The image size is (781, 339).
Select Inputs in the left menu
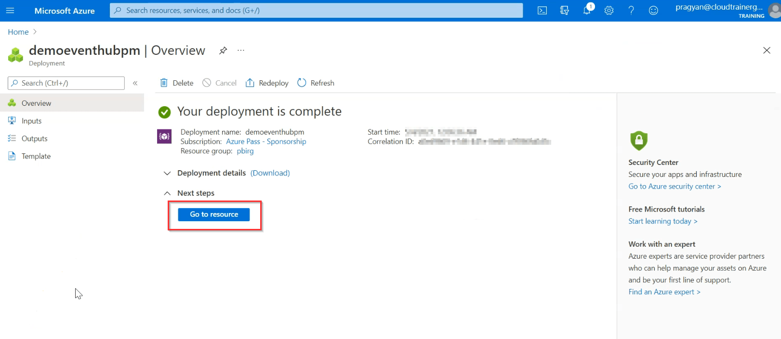(x=31, y=121)
